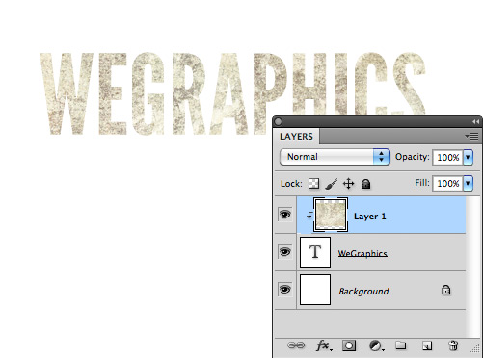Viewport: 483px width, 358px height.
Task: Create new adjustment layer icon
Action: [x=376, y=345]
